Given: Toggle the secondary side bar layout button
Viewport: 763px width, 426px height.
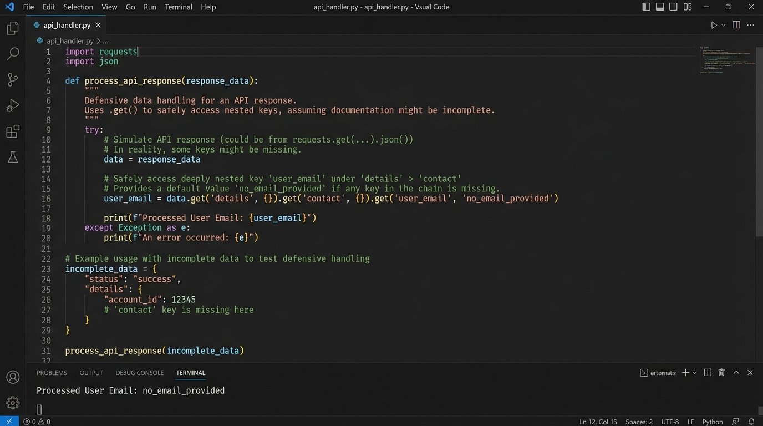Looking at the screenshot, I should (x=673, y=7).
